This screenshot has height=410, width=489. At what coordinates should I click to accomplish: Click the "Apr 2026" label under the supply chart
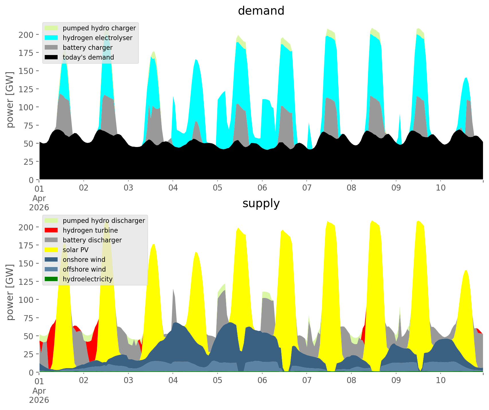pos(39,395)
